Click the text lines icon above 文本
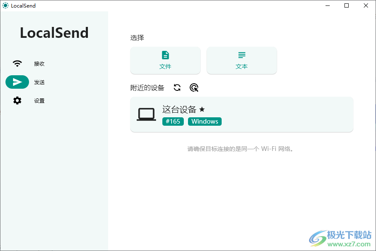Viewport: 376px width, 251px height. coord(241,55)
